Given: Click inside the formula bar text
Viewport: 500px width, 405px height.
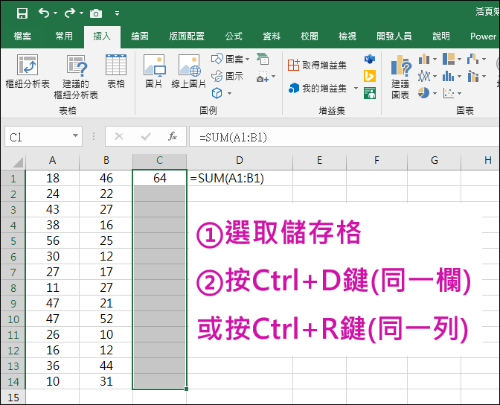Looking at the screenshot, I should pyautogui.click(x=344, y=136).
